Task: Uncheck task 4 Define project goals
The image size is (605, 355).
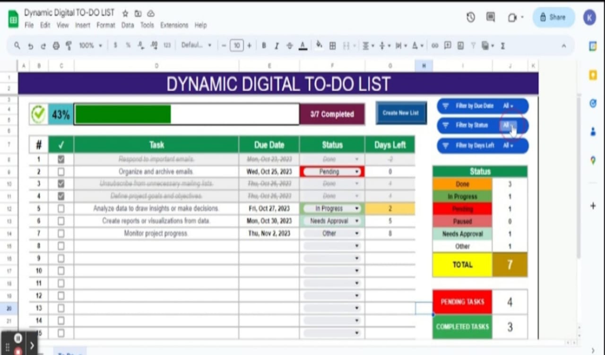Action: click(x=61, y=196)
